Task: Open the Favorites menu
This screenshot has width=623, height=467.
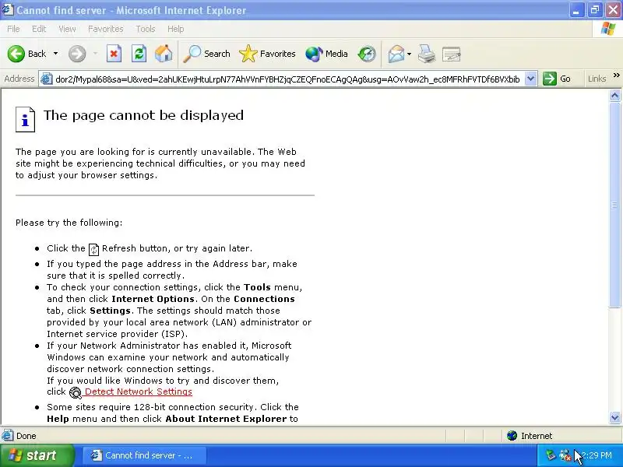Action: (106, 29)
